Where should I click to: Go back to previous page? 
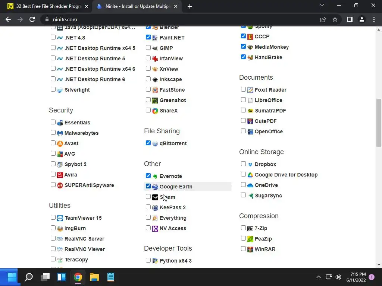8,19
